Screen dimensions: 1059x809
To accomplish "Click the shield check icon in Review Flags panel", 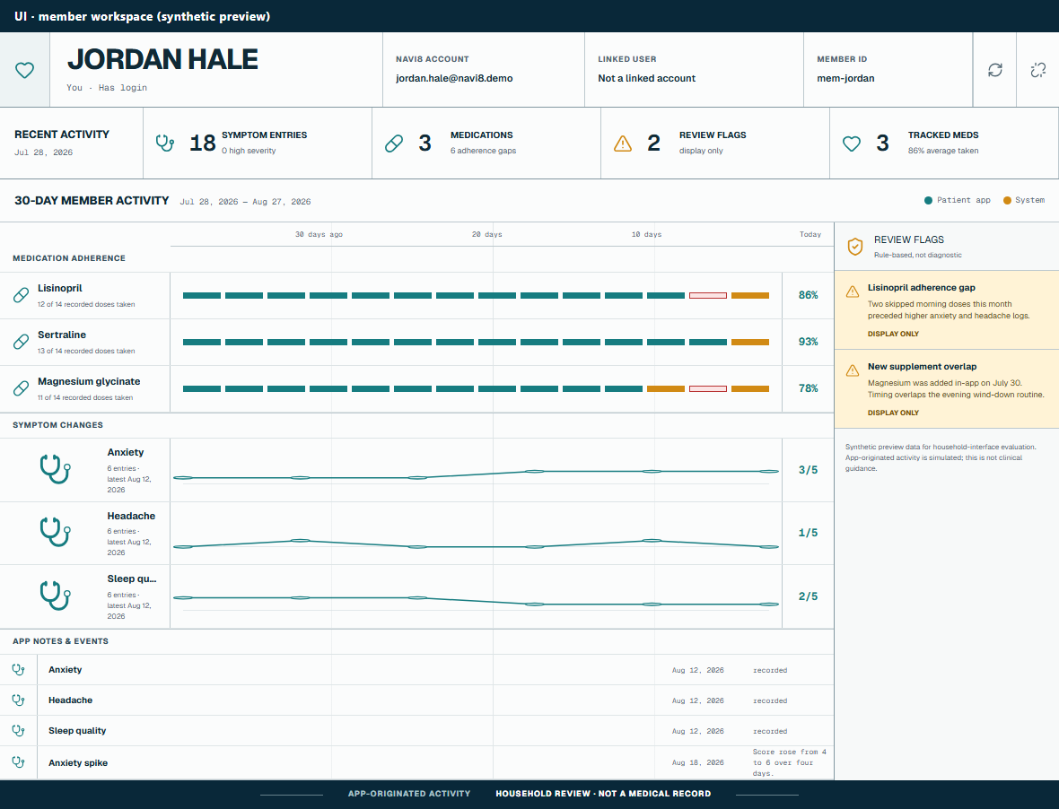I will [855, 247].
